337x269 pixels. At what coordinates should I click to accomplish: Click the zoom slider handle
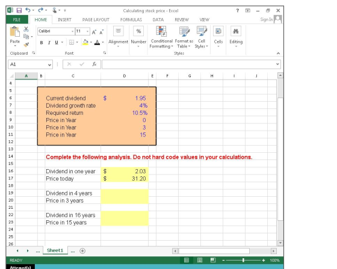point(243,260)
